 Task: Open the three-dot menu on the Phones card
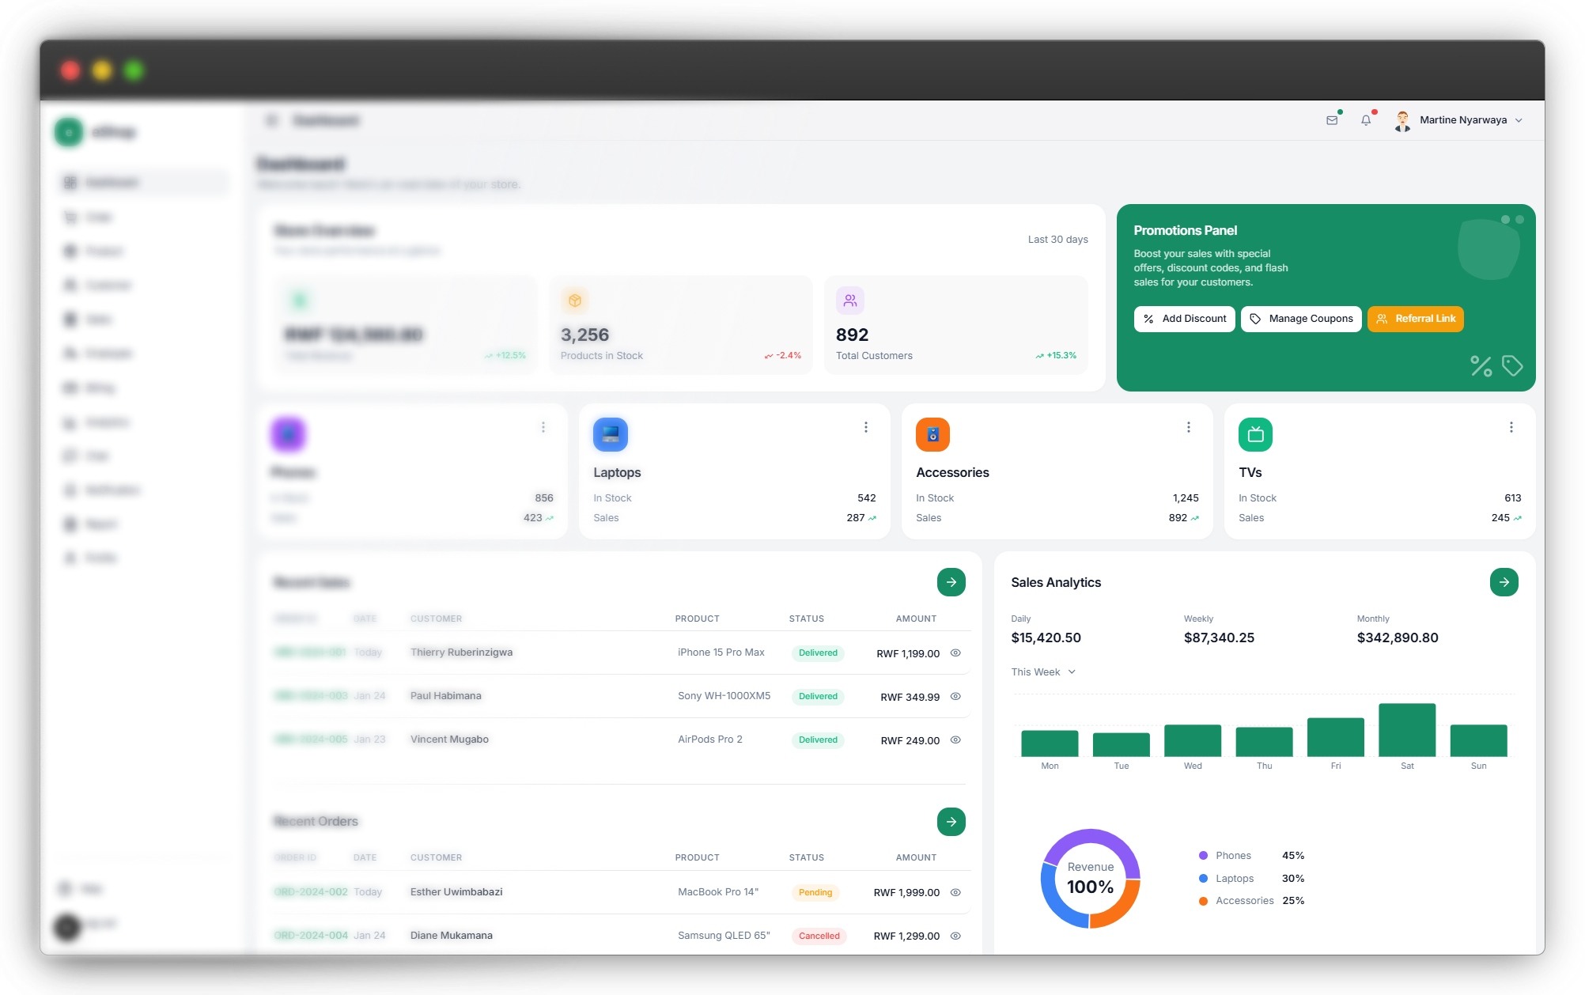pyautogui.click(x=543, y=427)
